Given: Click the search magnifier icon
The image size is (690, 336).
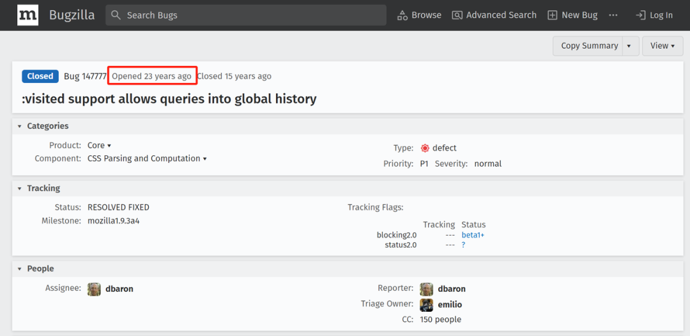Looking at the screenshot, I should pyautogui.click(x=116, y=15).
